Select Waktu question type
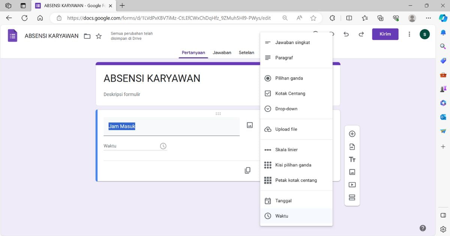The width and height of the screenshot is (450, 236). click(x=296, y=216)
